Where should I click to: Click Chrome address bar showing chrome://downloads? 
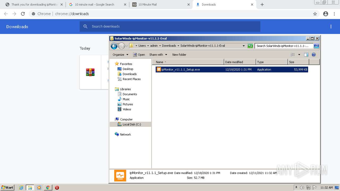click(x=170, y=14)
